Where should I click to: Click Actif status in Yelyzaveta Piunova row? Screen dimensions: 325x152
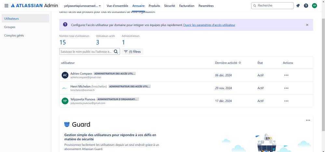[261, 101]
